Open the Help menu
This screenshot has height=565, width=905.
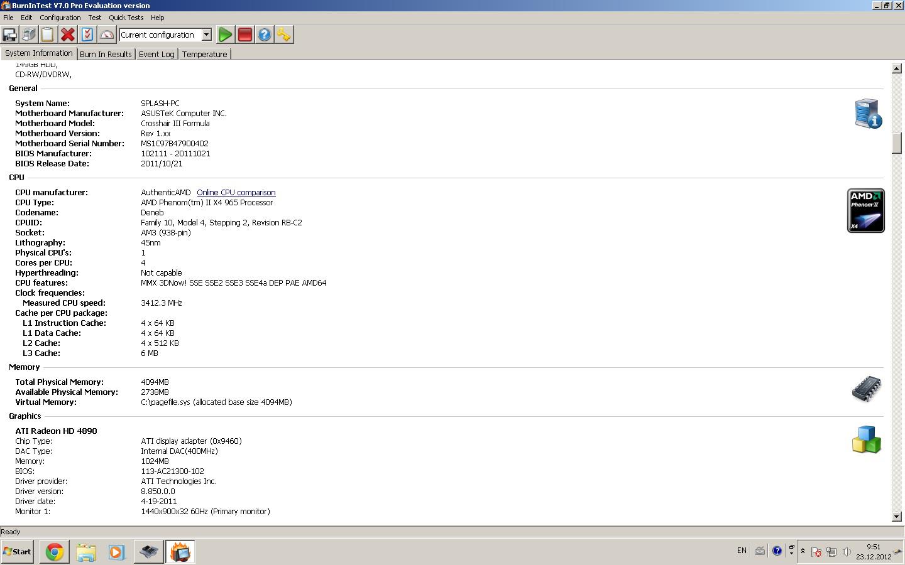click(x=158, y=18)
